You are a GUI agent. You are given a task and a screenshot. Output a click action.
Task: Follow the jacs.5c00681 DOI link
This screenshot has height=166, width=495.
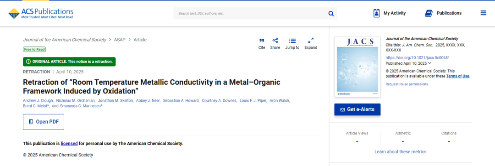[x=418, y=57]
